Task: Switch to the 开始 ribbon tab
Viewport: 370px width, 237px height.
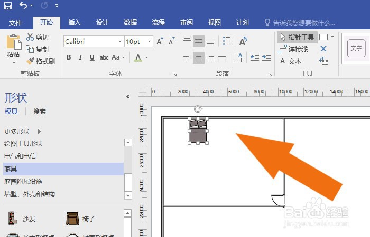Action: pos(47,23)
